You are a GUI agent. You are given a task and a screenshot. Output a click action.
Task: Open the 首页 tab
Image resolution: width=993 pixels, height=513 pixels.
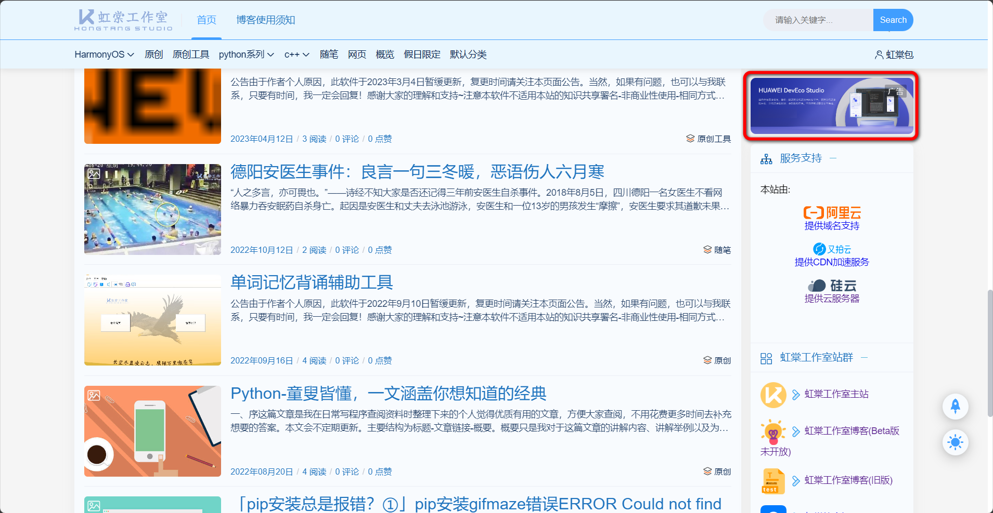[x=207, y=20]
